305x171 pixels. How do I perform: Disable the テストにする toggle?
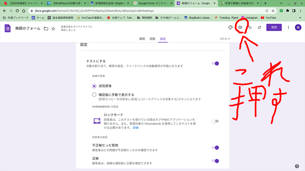[215, 64]
